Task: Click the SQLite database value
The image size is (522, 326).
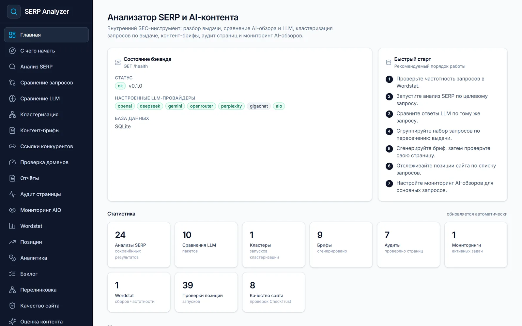Action: tap(123, 126)
